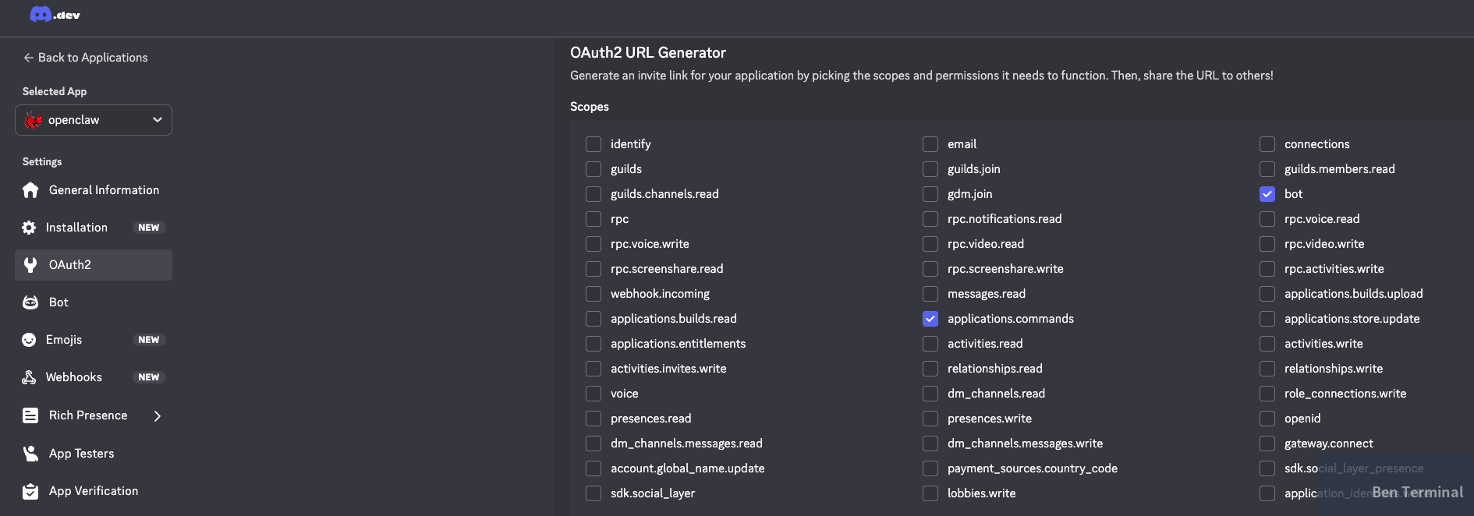Enable the identify scope
1474x516 pixels.
tap(593, 144)
